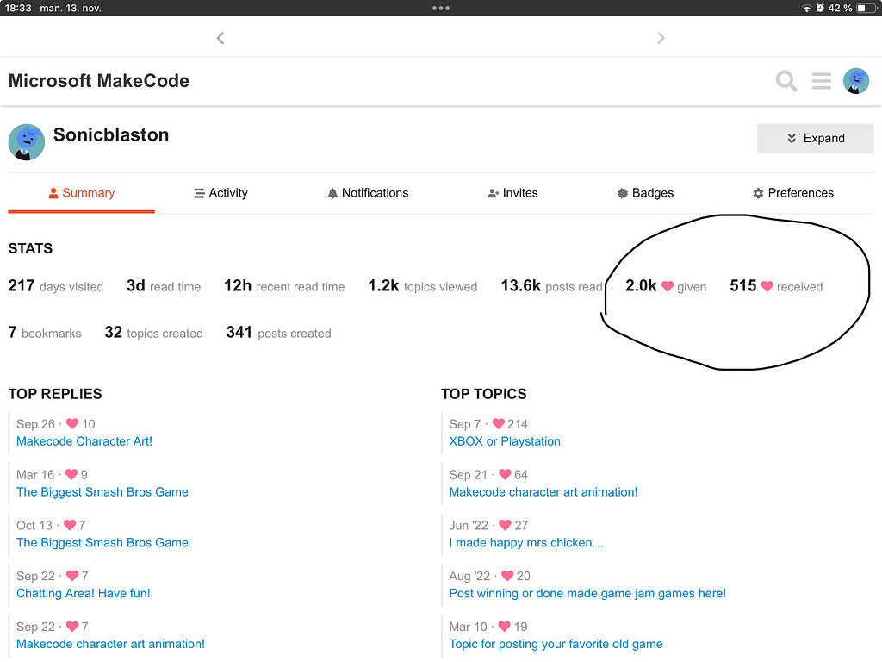Click your avatar icon in the top bar

tap(855, 80)
